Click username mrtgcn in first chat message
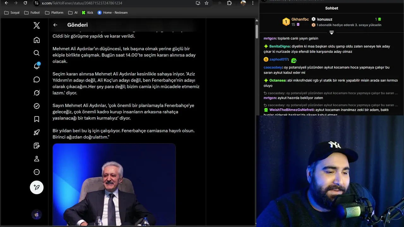The height and width of the screenshot is (227, 404). [270, 38]
